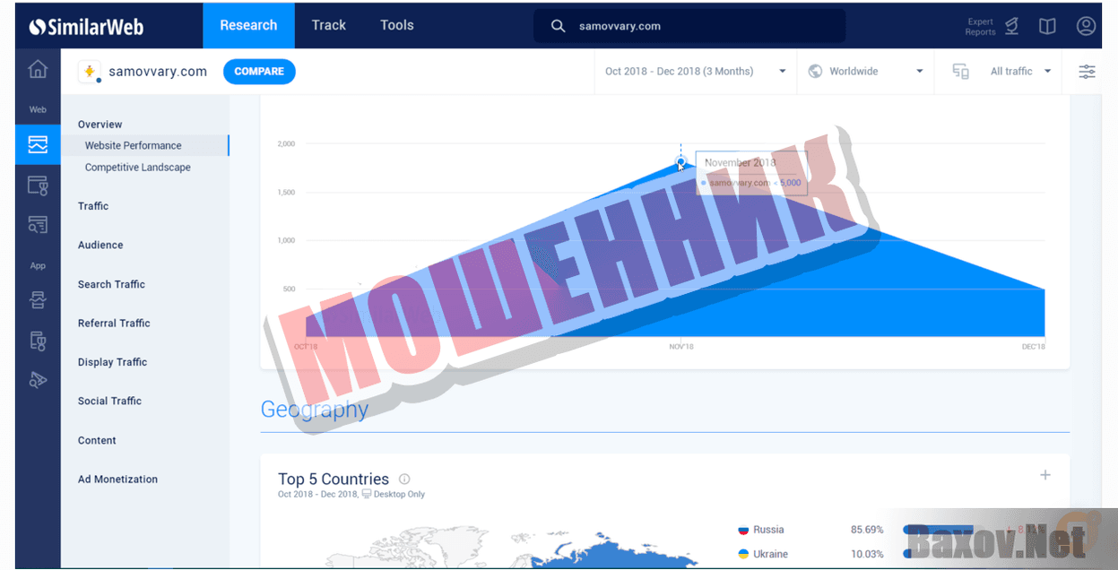Open the Tools tab
Screen dimensions: 1118x570
[396, 25]
